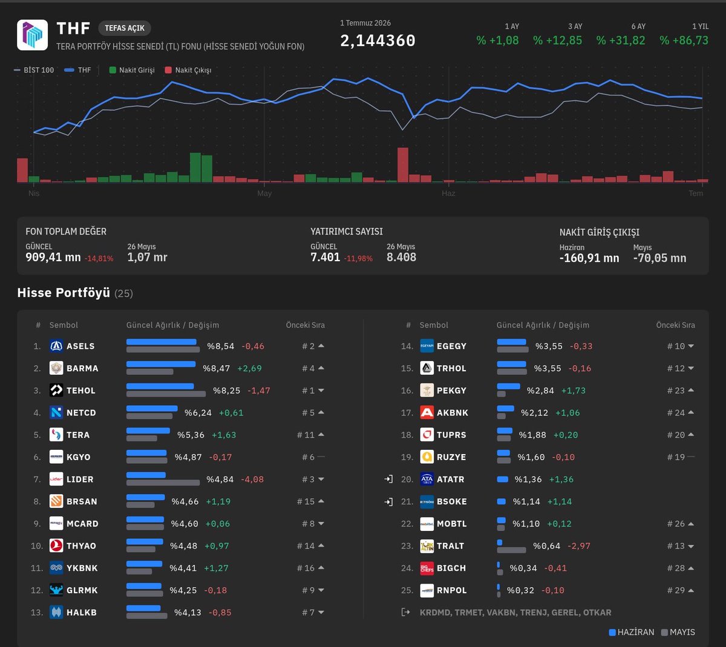Click the GLRMK company logo
This screenshot has width=726, height=647.
(56, 590)
